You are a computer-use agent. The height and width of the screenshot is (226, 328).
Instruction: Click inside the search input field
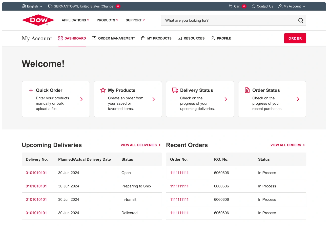[228, 20]
